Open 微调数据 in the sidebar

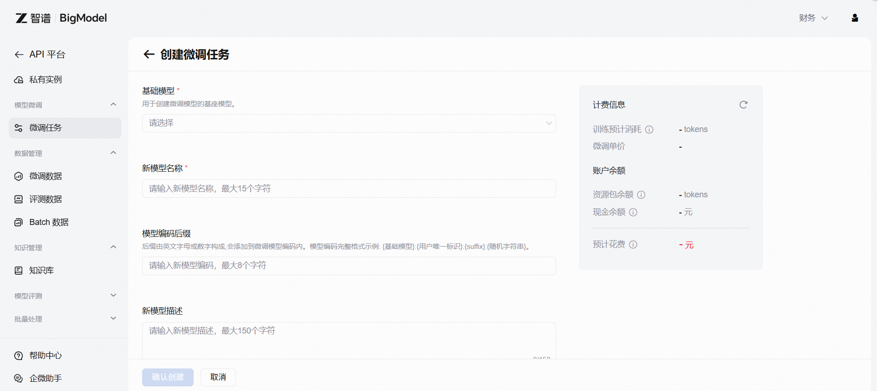[46, 176]
